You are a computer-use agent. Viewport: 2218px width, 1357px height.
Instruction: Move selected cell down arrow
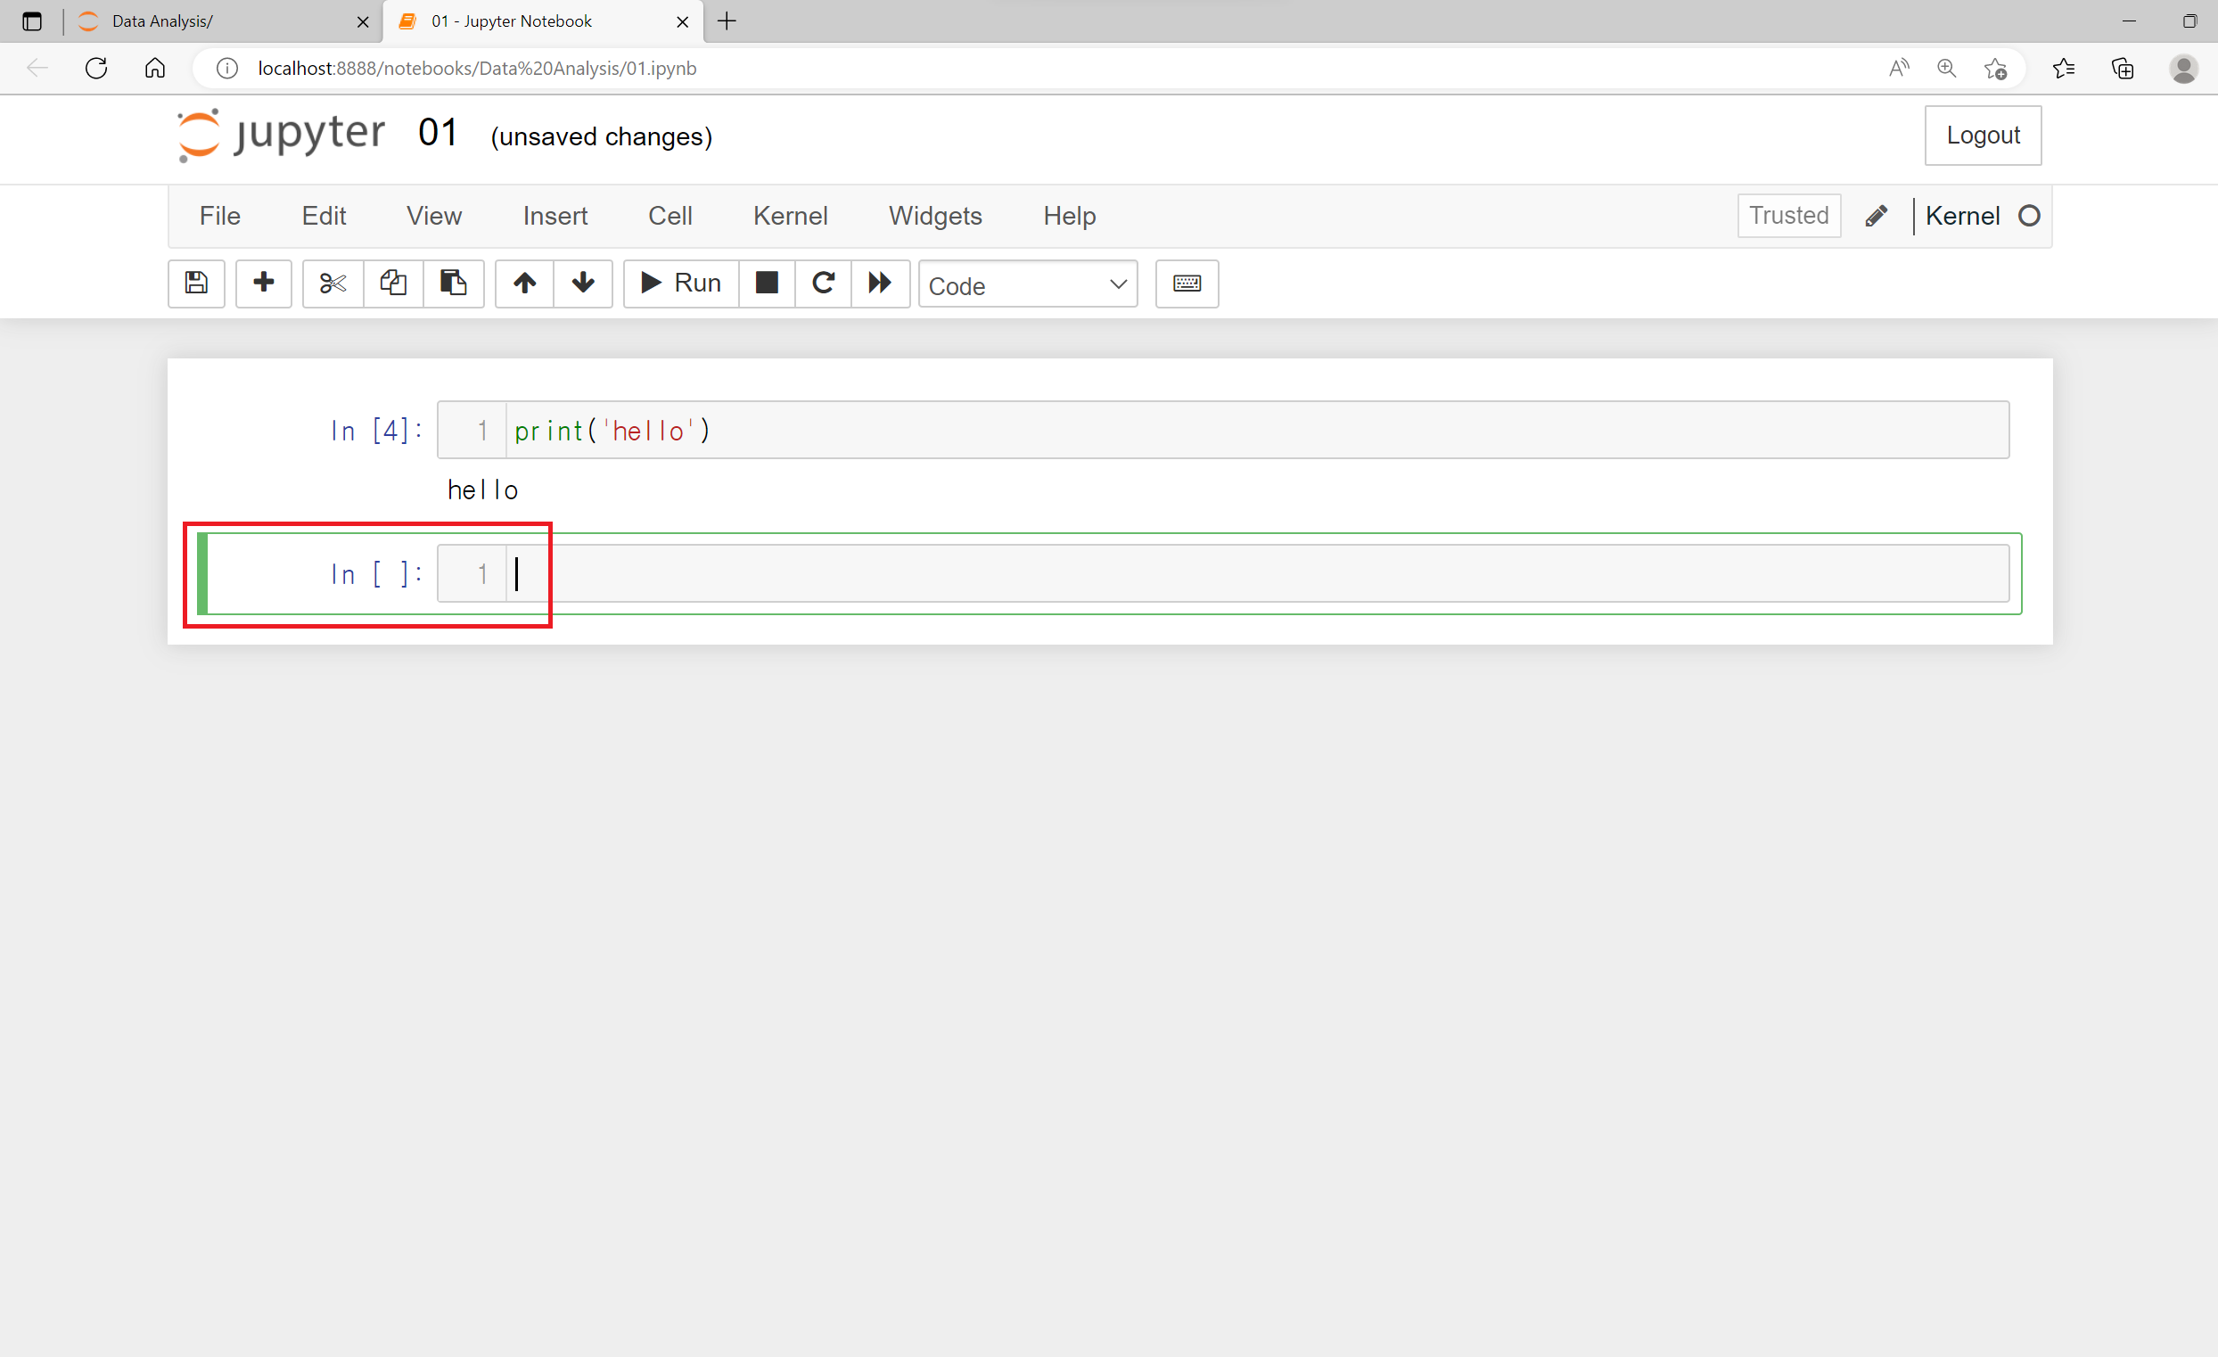pyautogui.click(x=582, y=283)
